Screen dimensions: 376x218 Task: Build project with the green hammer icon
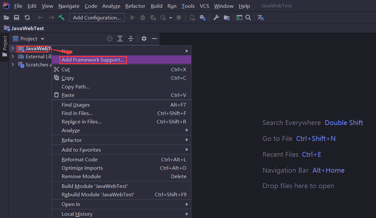coord(61,17)
